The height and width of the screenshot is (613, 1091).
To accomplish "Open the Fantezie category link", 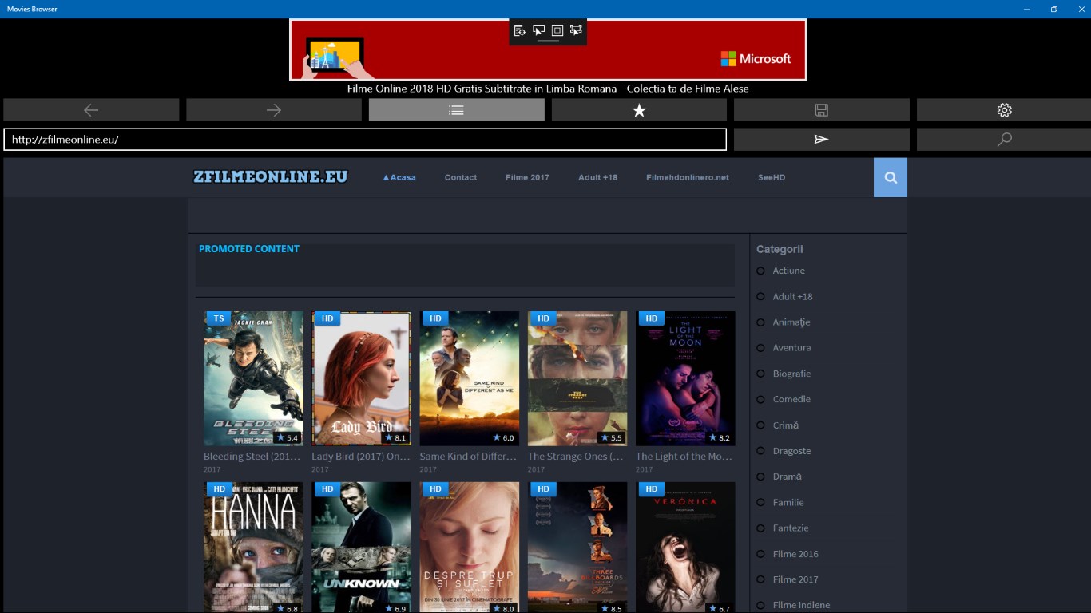I will (791, 528).
